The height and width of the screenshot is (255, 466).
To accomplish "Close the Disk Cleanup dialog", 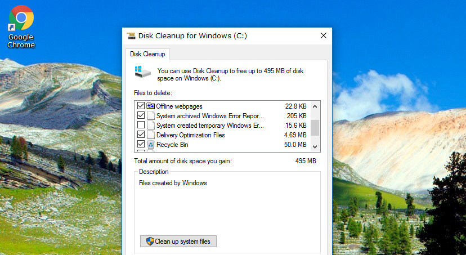I will coord(324,35).
